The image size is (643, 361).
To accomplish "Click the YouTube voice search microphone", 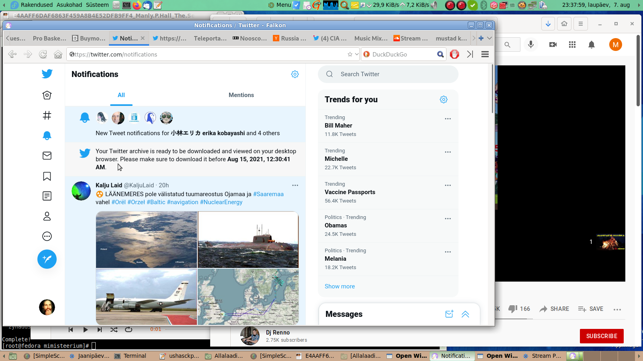I will pos(531,45).
